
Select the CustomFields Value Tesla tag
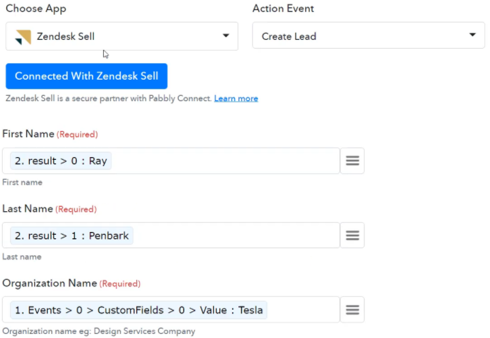tap(139, 310)
